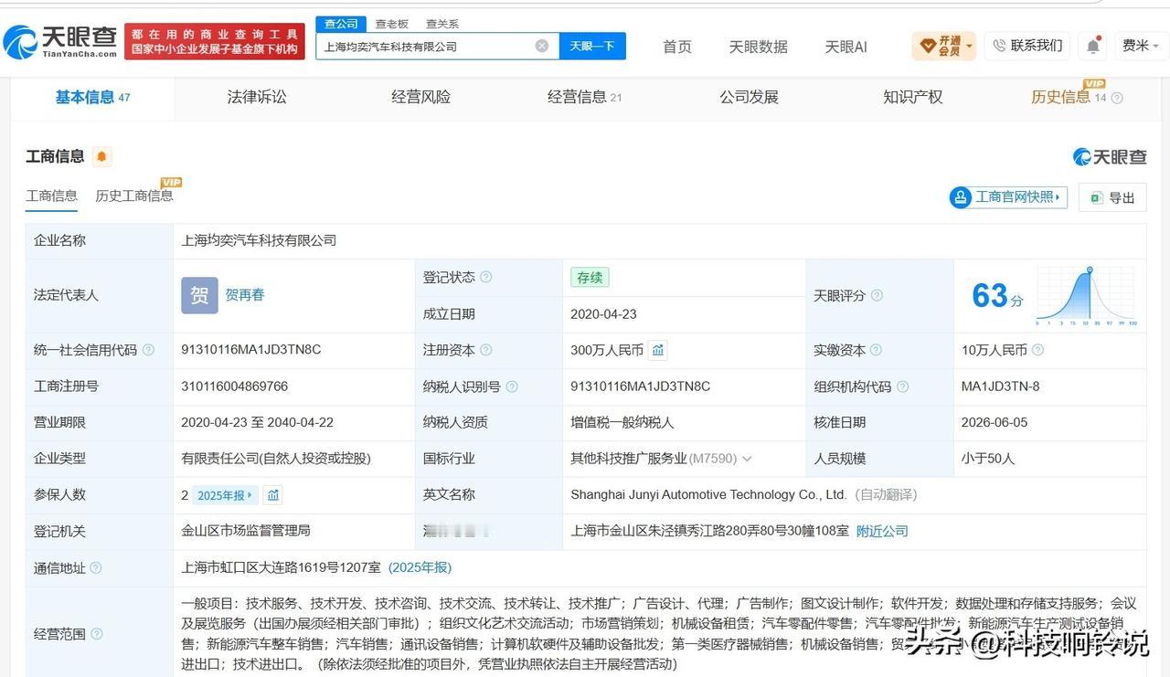Viewport: 1170px width, 677px height.
Task: Open 天眼数据 in top navigation
Action: pyautogui.click(x=758, y=47)
